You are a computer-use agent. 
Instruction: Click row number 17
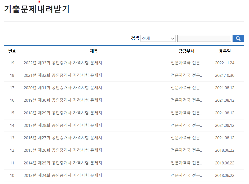(x=12, y=88)
